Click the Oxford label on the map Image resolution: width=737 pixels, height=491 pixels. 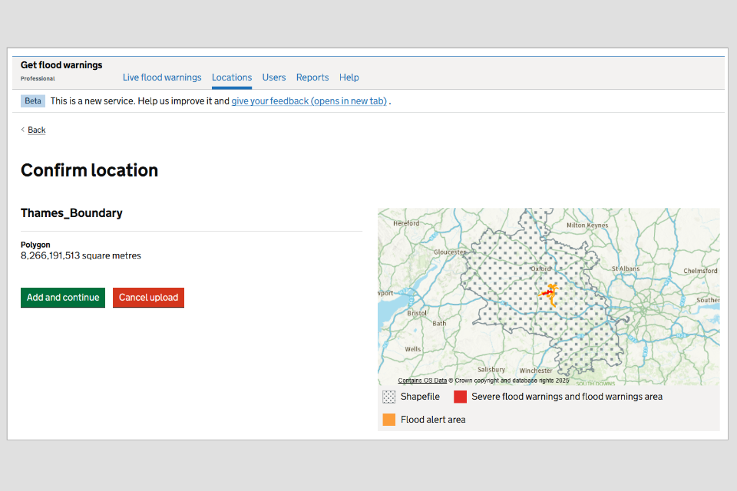point(541,269)
